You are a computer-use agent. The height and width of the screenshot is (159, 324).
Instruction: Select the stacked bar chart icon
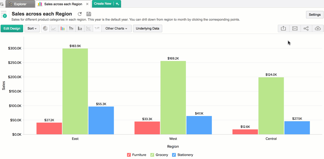[71, 28]
